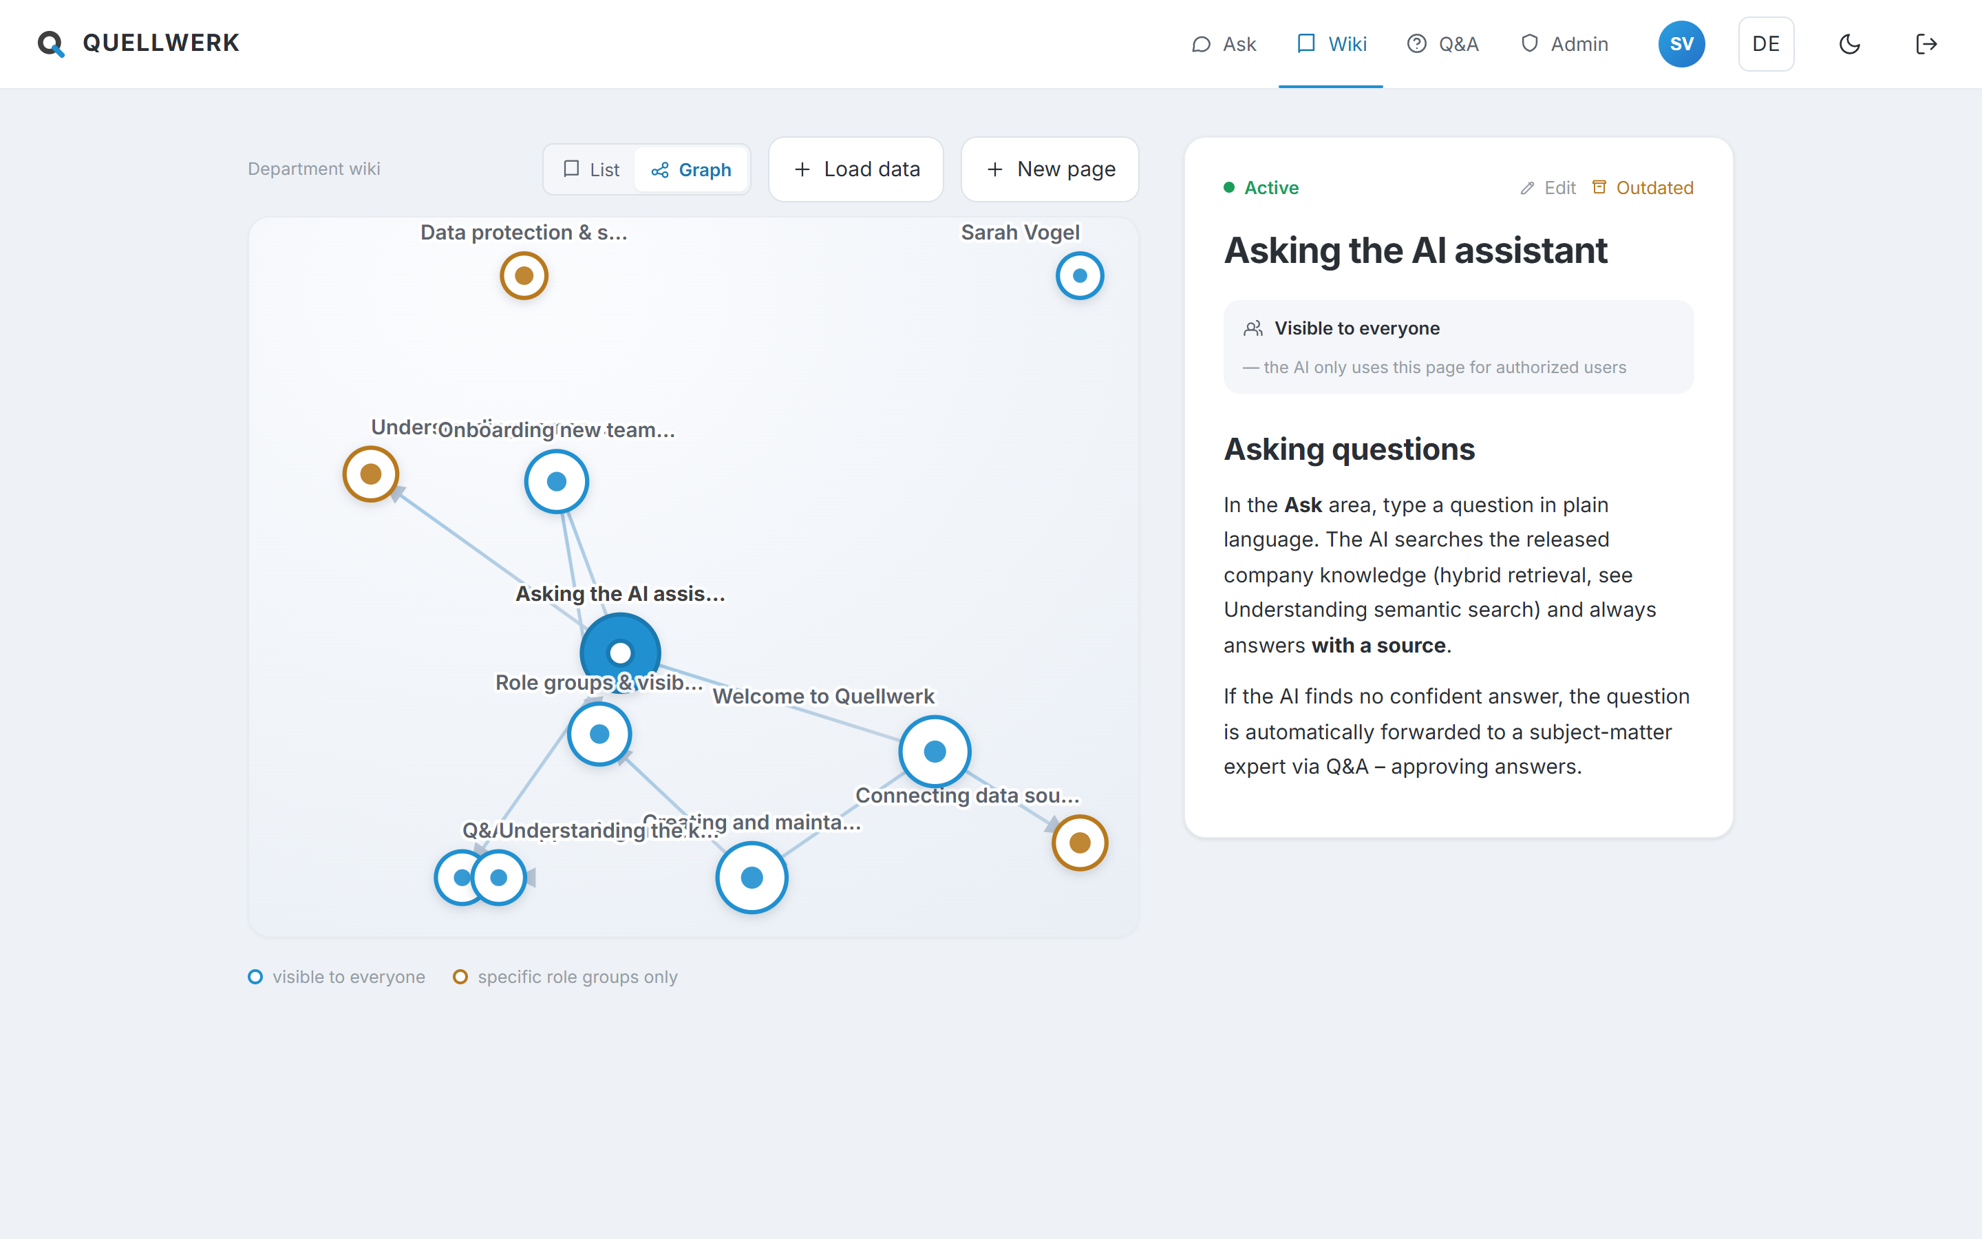This screenshot has width=1982, height=1239.
Task: Click the logout arrow icon
Action: click(1926, 44)
